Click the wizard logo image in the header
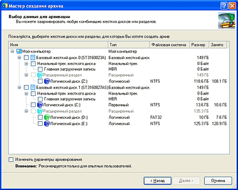Screen dimensions: 238x190 (227, 20)
